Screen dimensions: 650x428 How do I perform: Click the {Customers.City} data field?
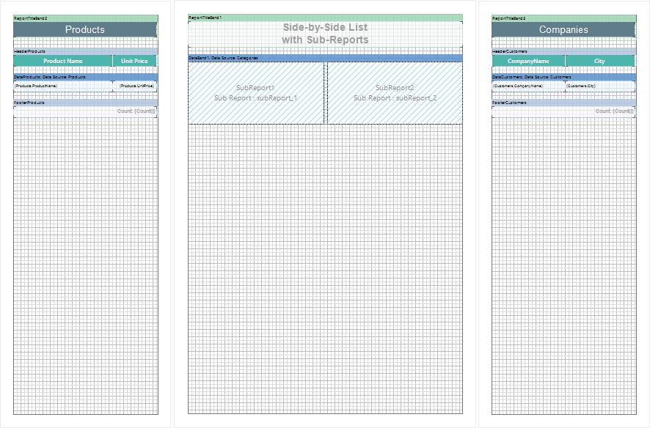[599, 86]
